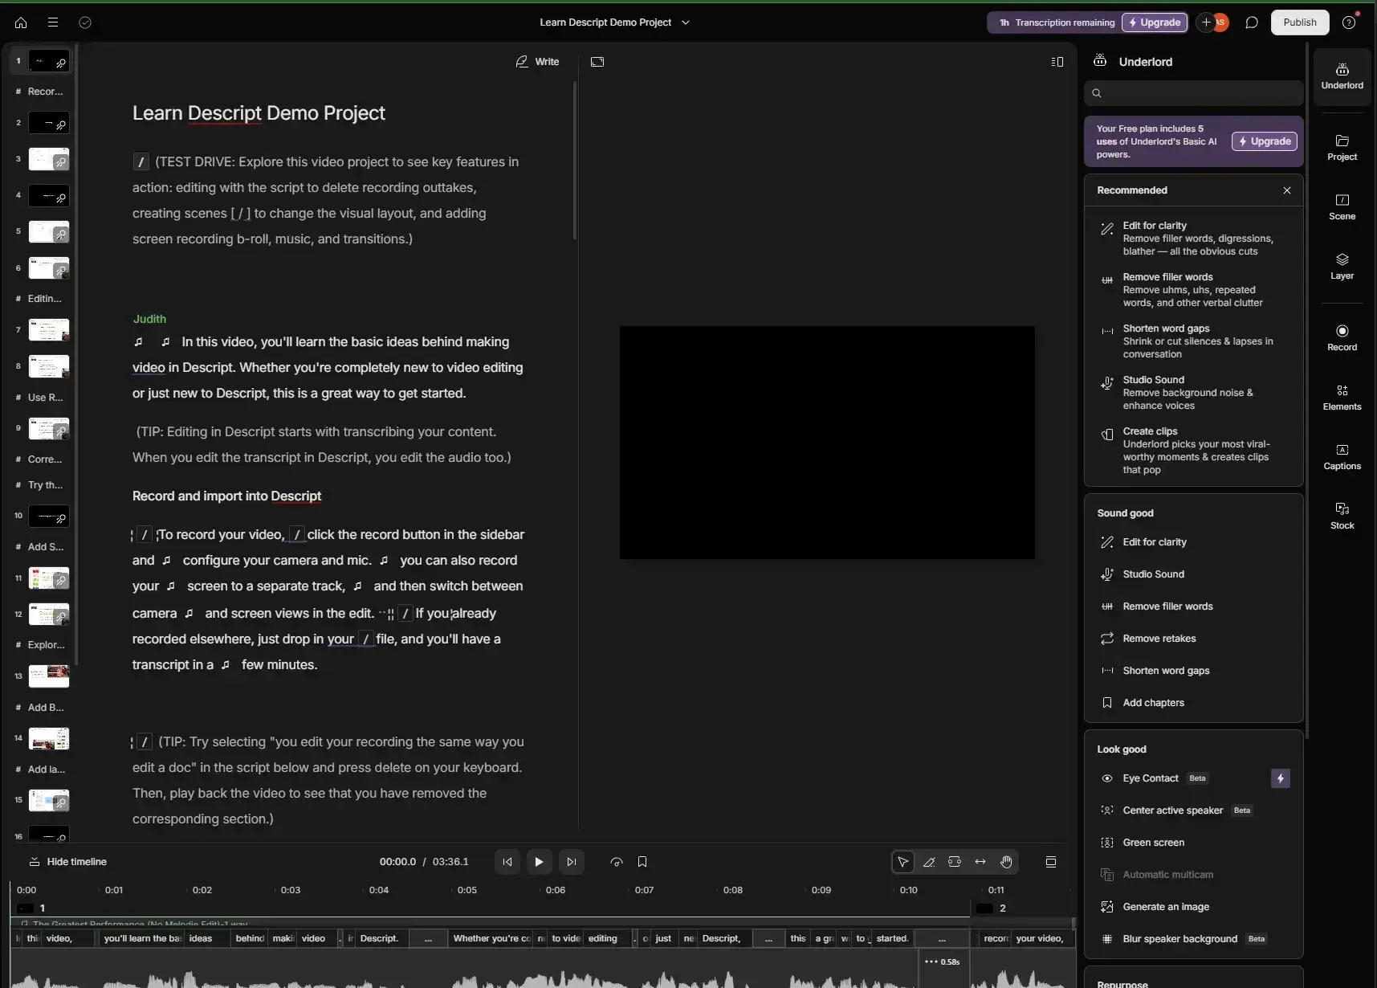Open the Project panel

click(1342, 145)
